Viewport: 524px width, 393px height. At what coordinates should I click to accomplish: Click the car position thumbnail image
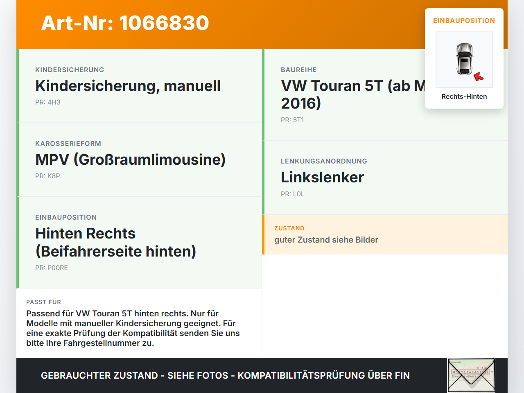click(464, 59)
